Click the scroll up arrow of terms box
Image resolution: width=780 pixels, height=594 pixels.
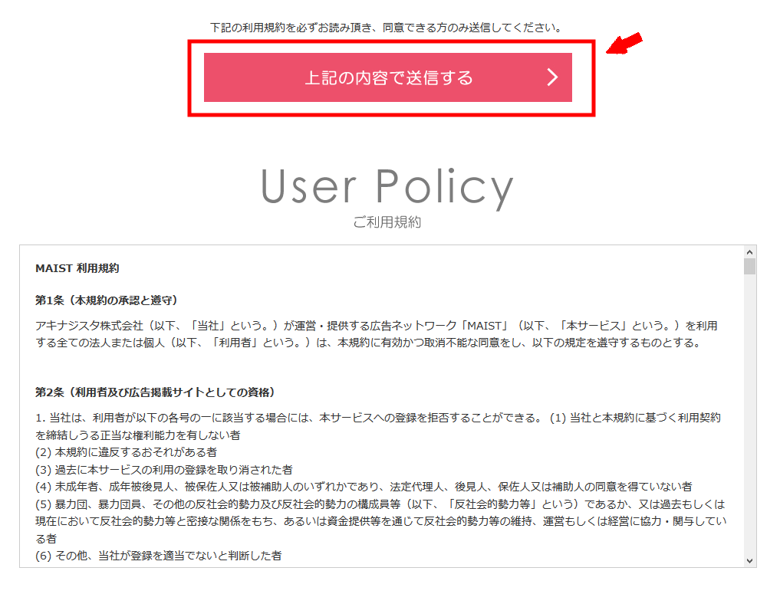pos(749,252)
